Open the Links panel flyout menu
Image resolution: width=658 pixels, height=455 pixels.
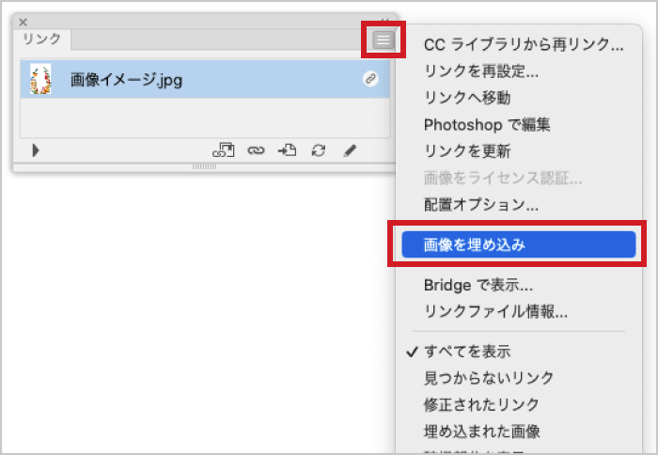(x=383, y=39)
